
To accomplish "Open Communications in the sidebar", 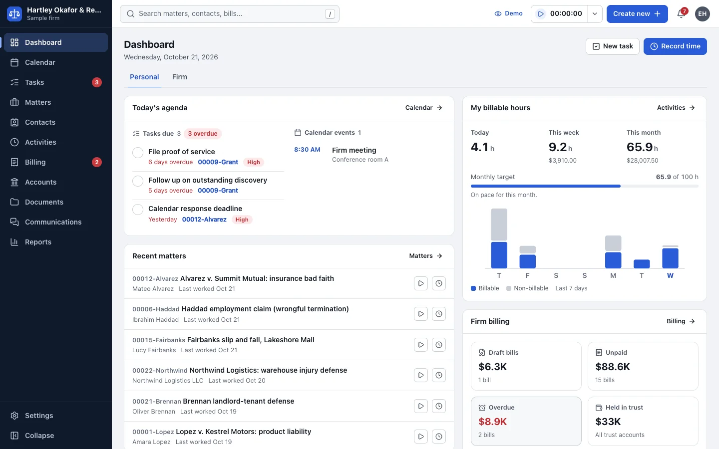I will pyautogui.click(x=56, y=222).
